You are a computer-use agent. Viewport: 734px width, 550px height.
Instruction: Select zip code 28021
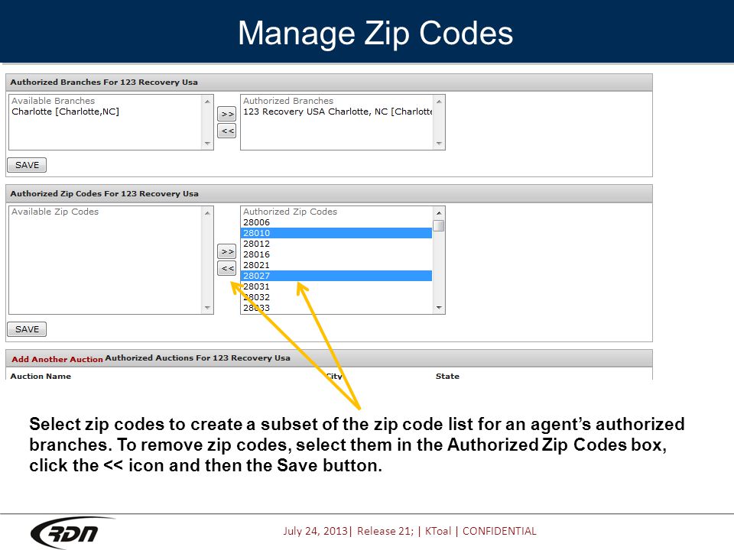coord(336,265)
